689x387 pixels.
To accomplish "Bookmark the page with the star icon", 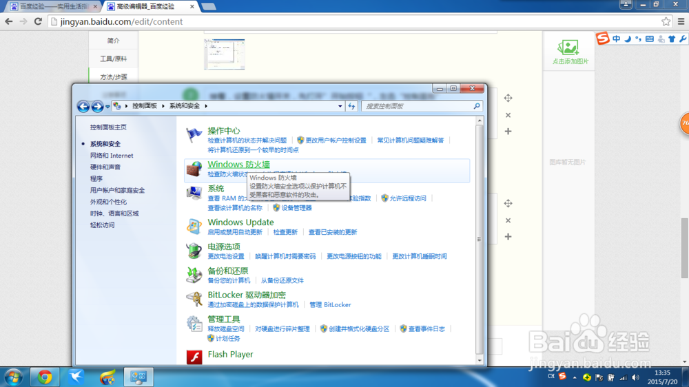I will point(666,21).
